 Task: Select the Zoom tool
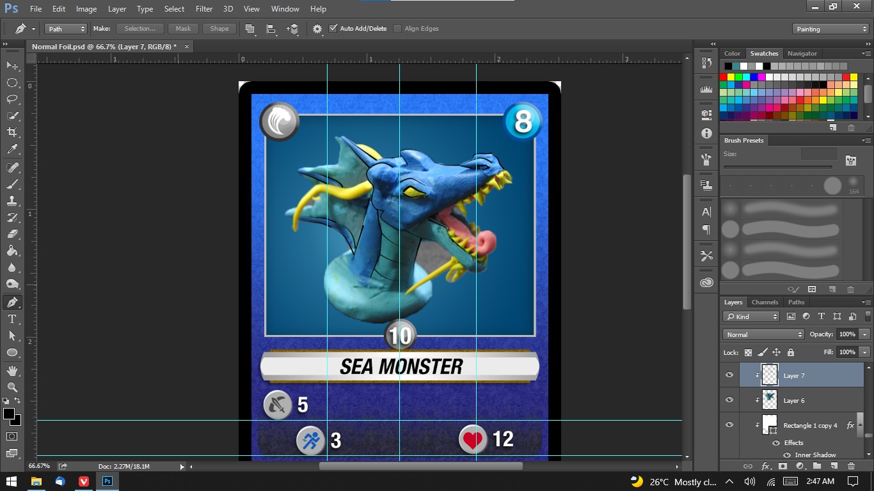click(12, 387)
